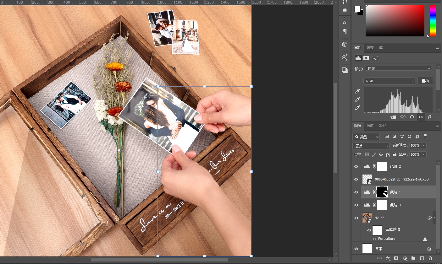Expand the 正常 blend mode dropdown
442x264 pixels.
pyautogui.click(x=371, y=146)
